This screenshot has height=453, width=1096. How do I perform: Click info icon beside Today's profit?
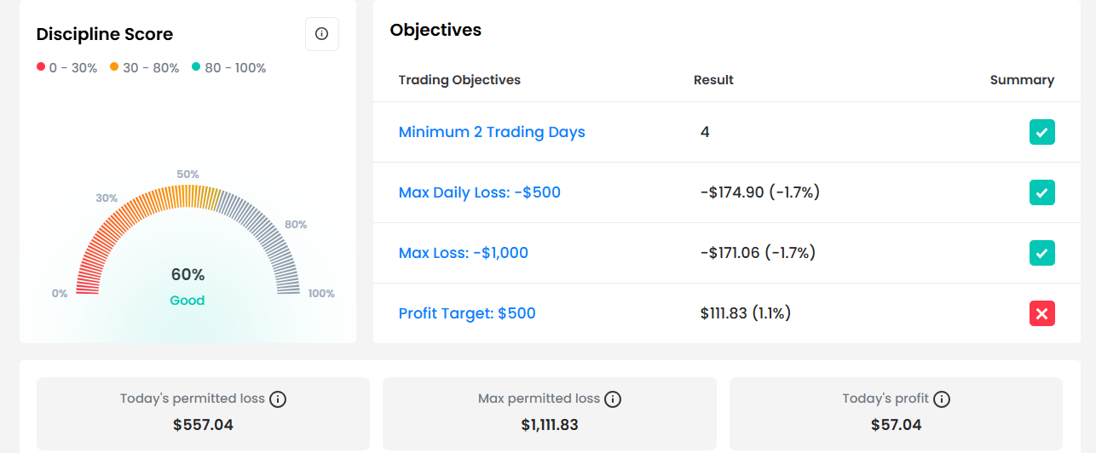[x=942, y=399]
